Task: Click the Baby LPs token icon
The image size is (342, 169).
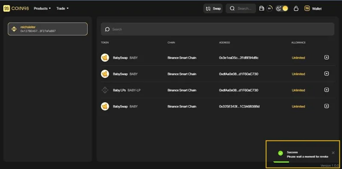Action: click(105, 90)
